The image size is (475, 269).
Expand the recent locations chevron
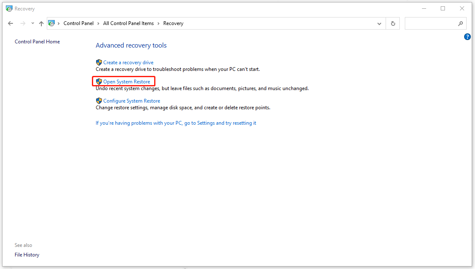32,23
